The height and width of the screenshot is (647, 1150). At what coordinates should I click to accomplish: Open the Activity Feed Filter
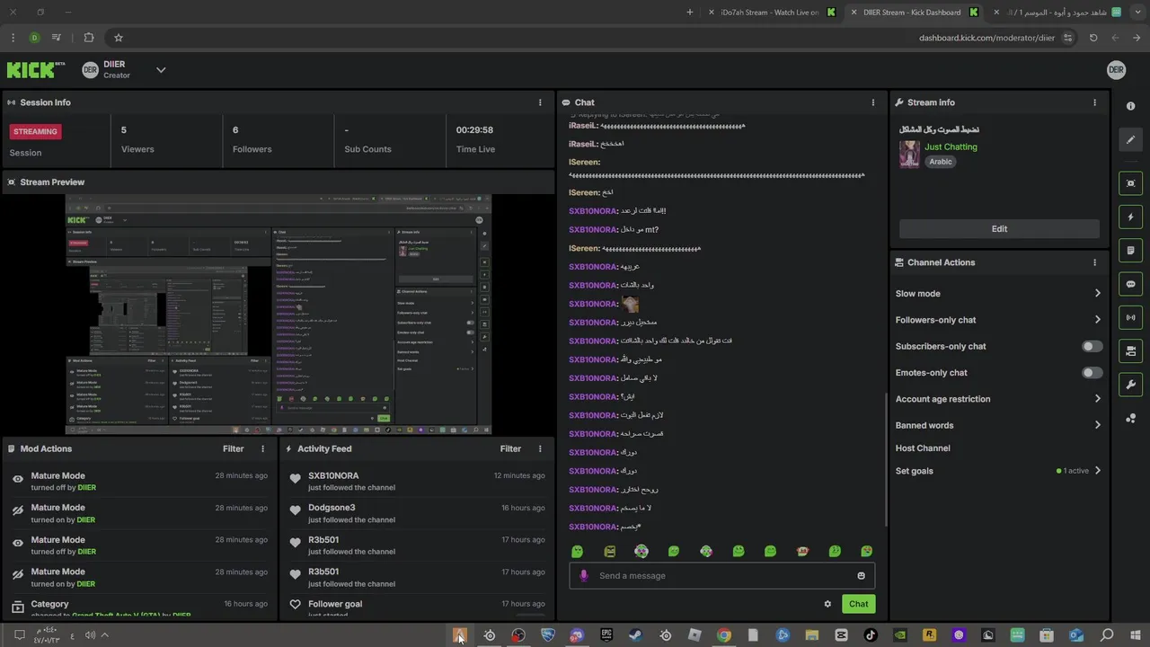tap(510, 448)
